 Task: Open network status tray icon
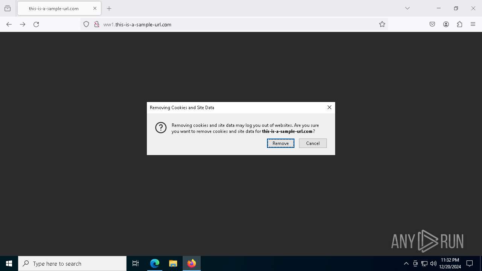coord(424,263)
